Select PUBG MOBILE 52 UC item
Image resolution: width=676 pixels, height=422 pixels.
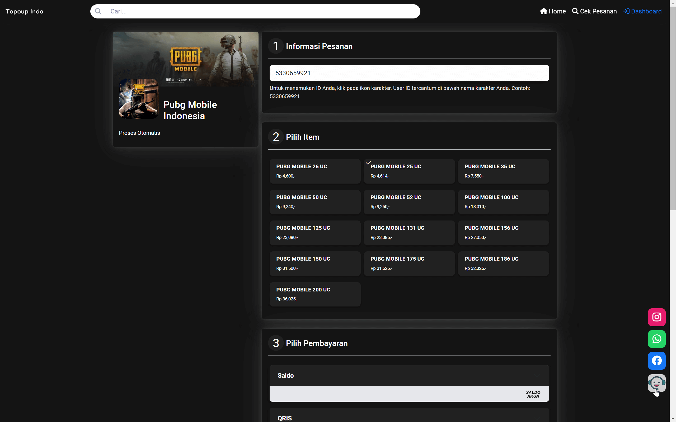(409, 202)
